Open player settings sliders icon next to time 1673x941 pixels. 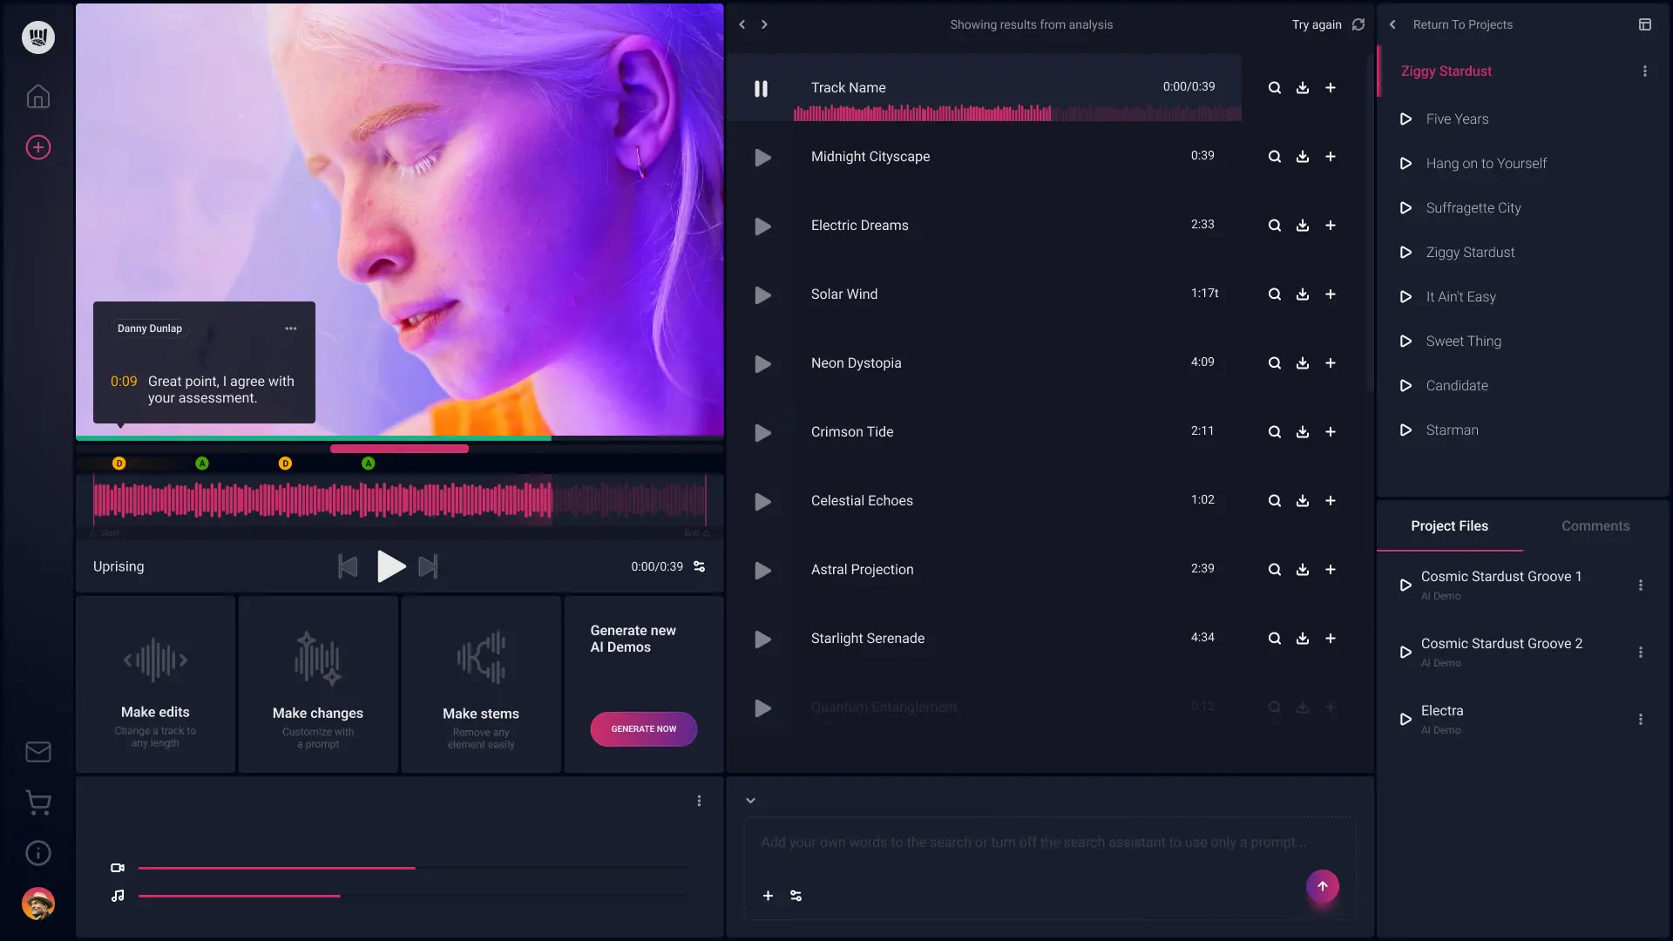(699, 566)
